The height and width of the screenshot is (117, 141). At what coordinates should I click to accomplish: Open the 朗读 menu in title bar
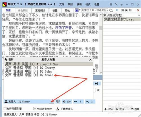70,4
